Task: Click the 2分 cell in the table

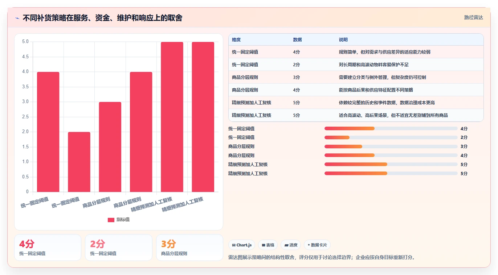Action: coord(296,65)
